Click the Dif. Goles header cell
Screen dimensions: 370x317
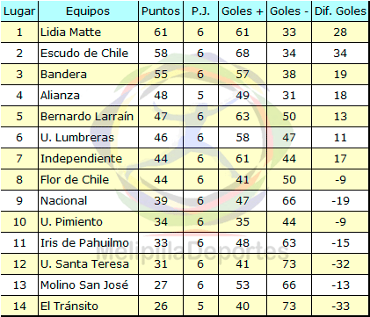(x=340, y=11)
